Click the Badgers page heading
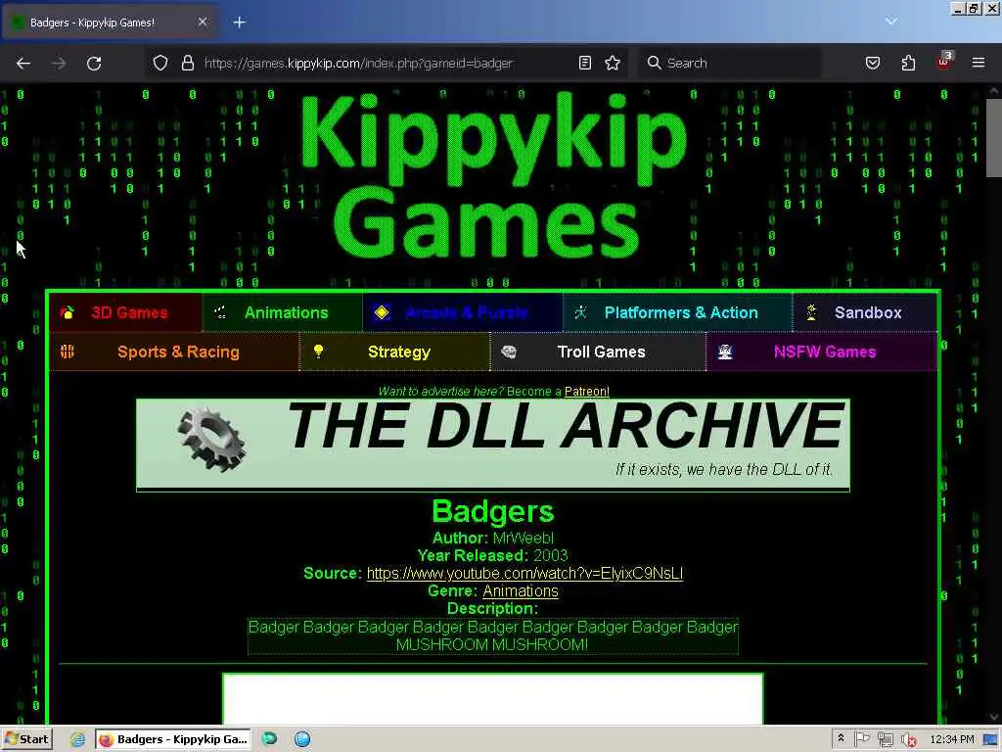Viewport: 1002px width, 752px height. click(x=493, y=511)
